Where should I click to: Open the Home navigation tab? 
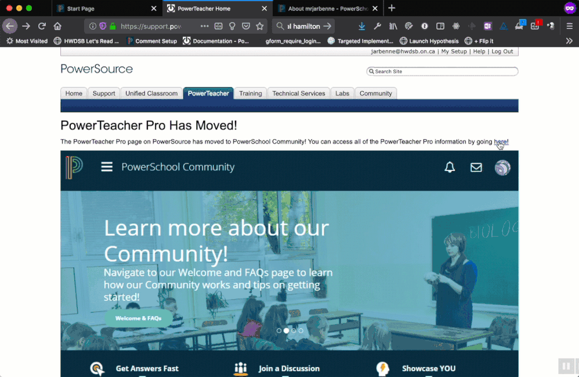74,93
